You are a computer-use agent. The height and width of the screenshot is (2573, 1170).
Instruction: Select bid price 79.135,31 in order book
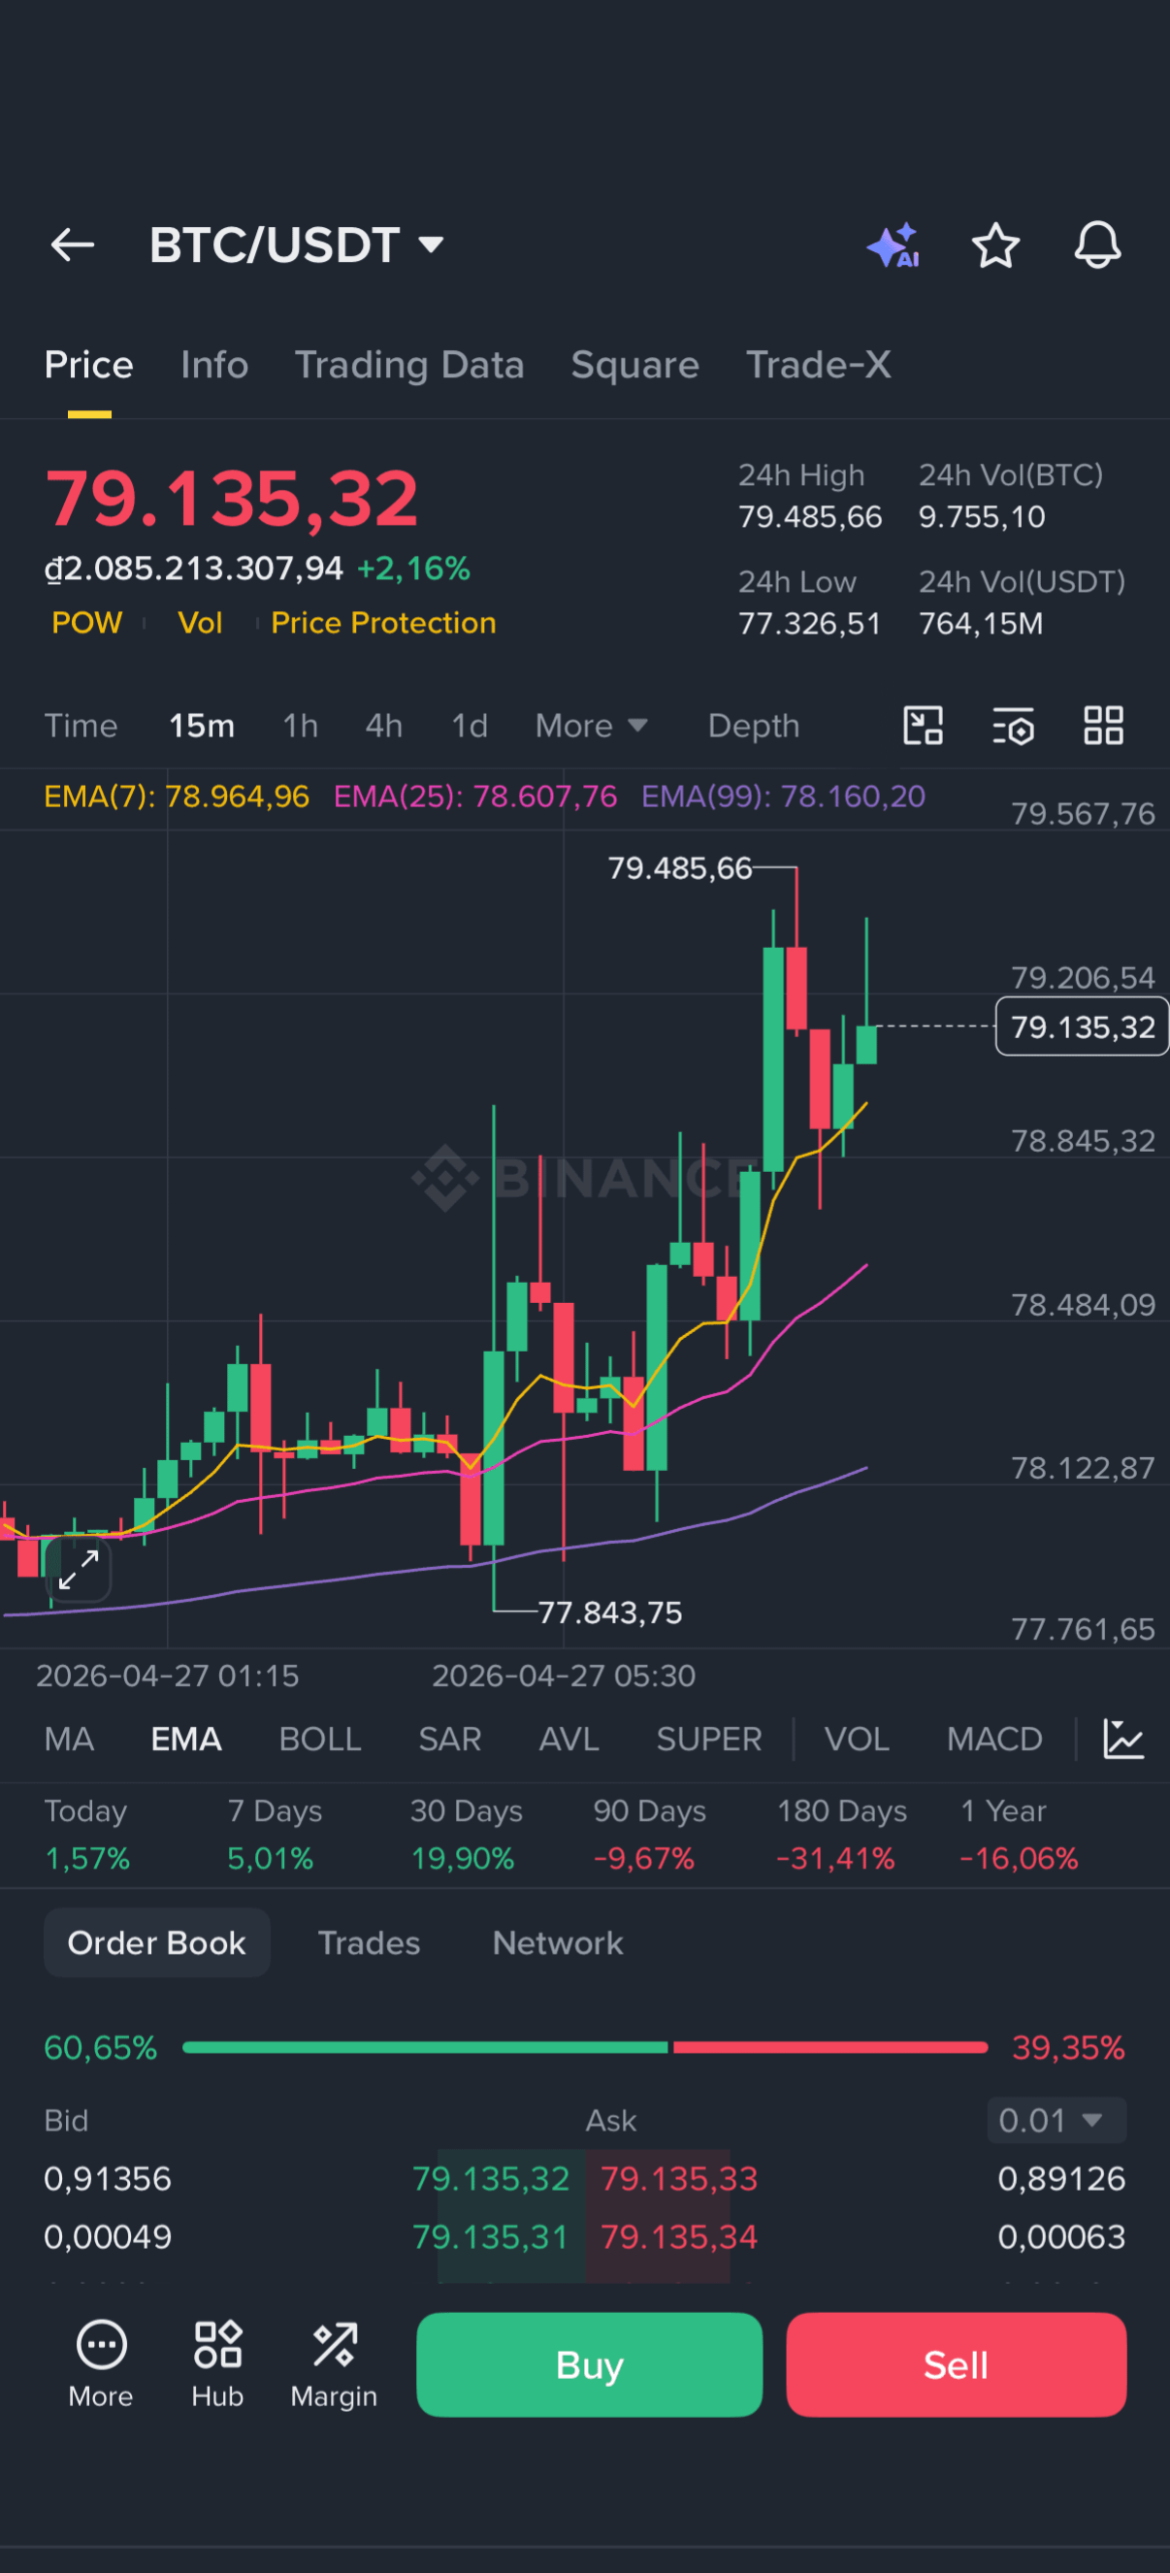click(x=491, y=2236)
